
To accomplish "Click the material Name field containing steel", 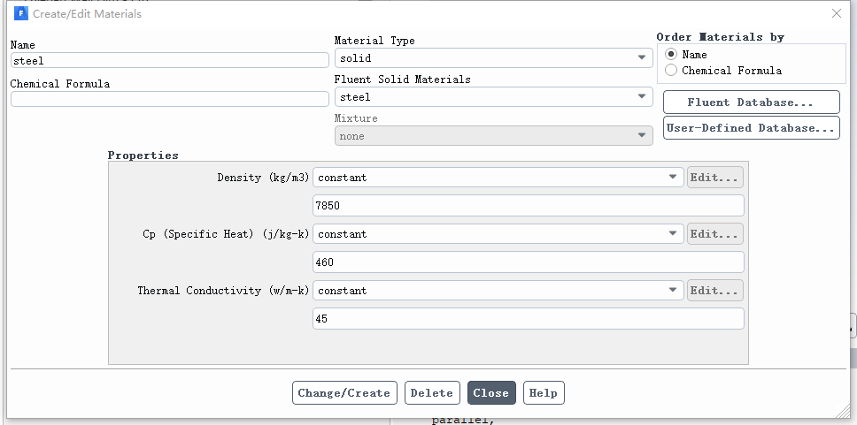I will [169, 61].
